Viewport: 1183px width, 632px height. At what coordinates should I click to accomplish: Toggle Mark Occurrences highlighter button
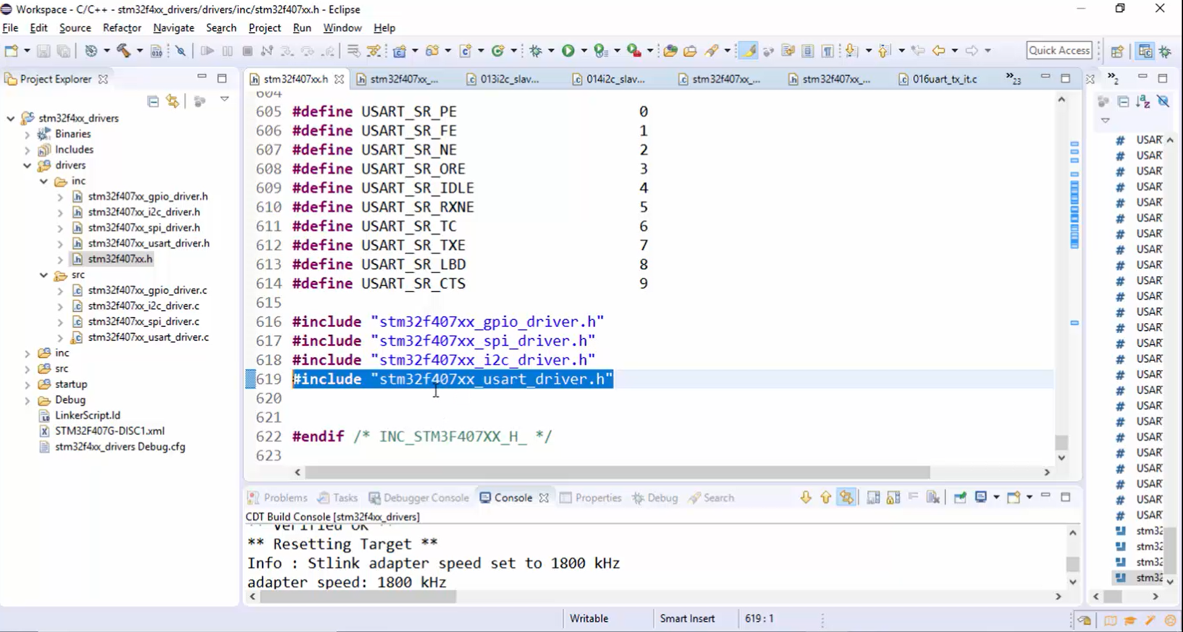pos(748,51)
